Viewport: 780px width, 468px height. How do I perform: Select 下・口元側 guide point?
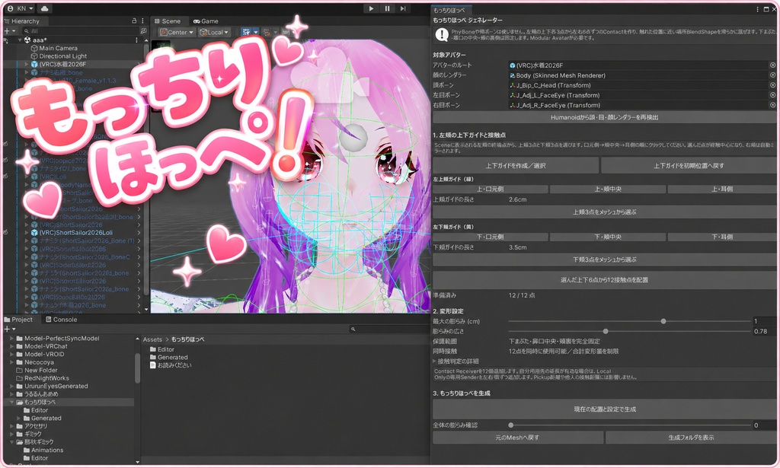(490, 237)
